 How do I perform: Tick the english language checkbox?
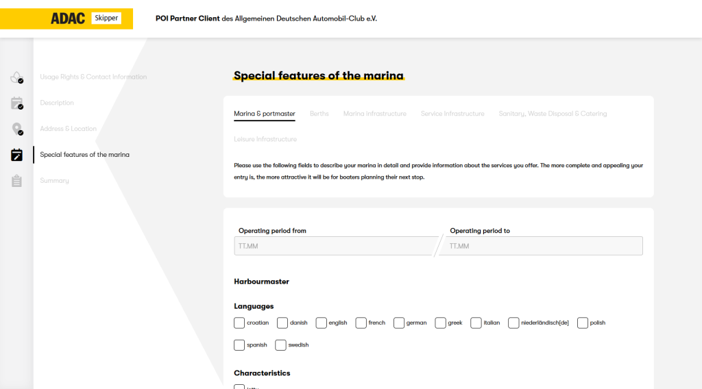(322, 323)
